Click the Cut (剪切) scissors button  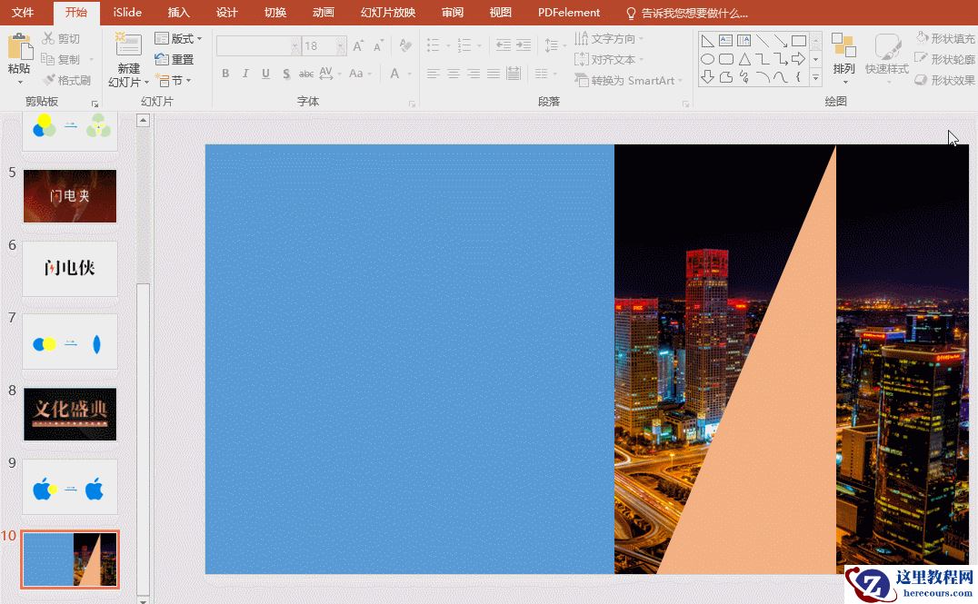[61, 39]
